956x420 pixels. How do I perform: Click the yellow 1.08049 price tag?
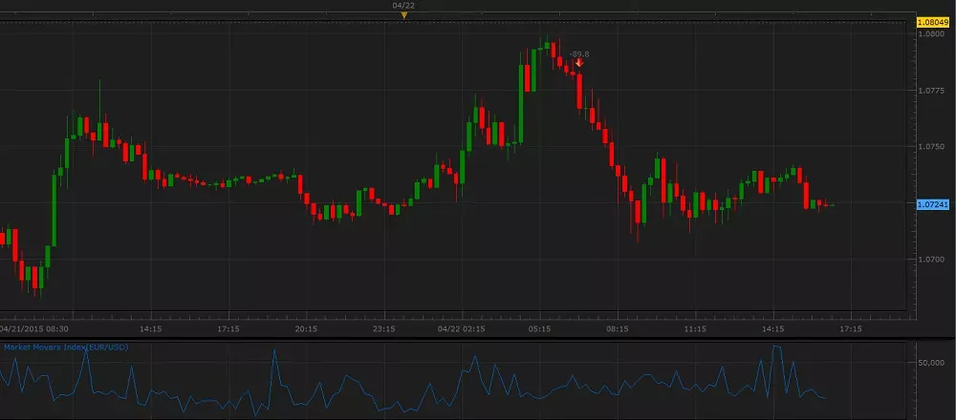click(x=933, y=22)
